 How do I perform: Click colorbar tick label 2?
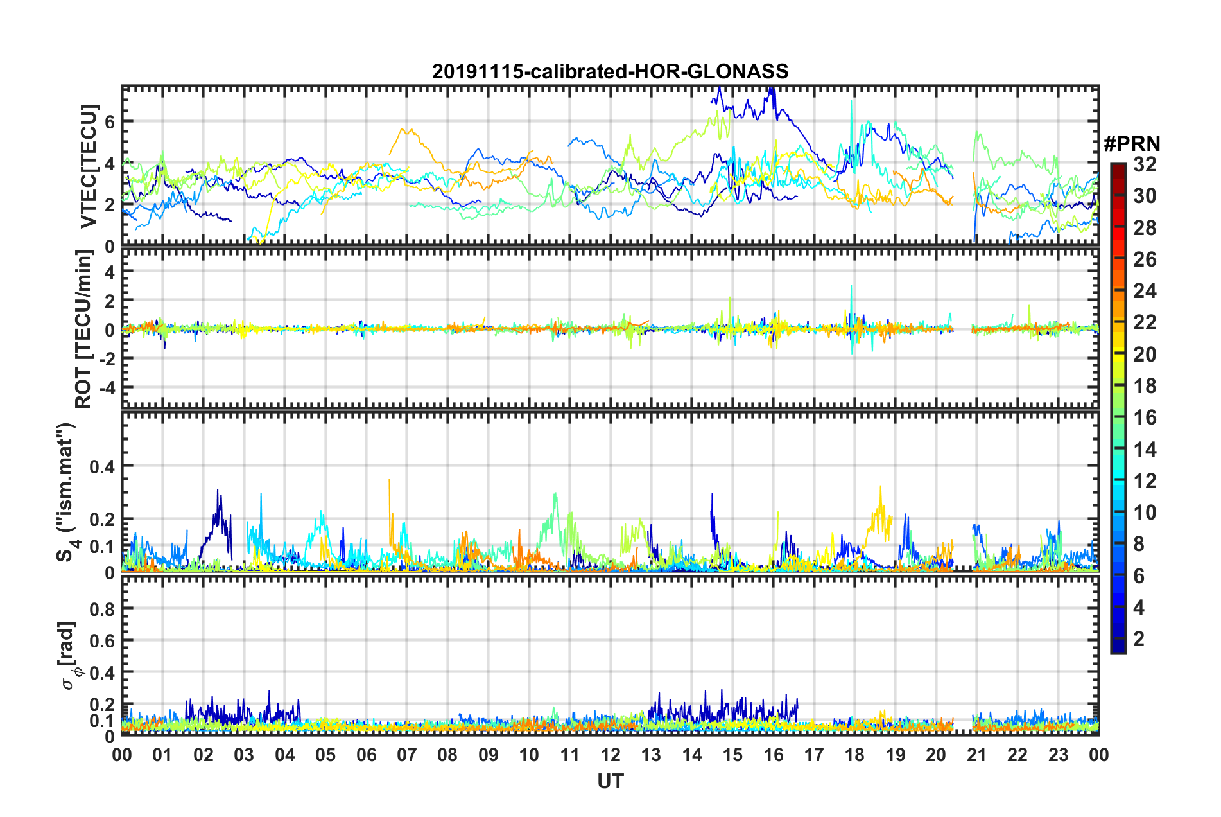point(1139,639)
